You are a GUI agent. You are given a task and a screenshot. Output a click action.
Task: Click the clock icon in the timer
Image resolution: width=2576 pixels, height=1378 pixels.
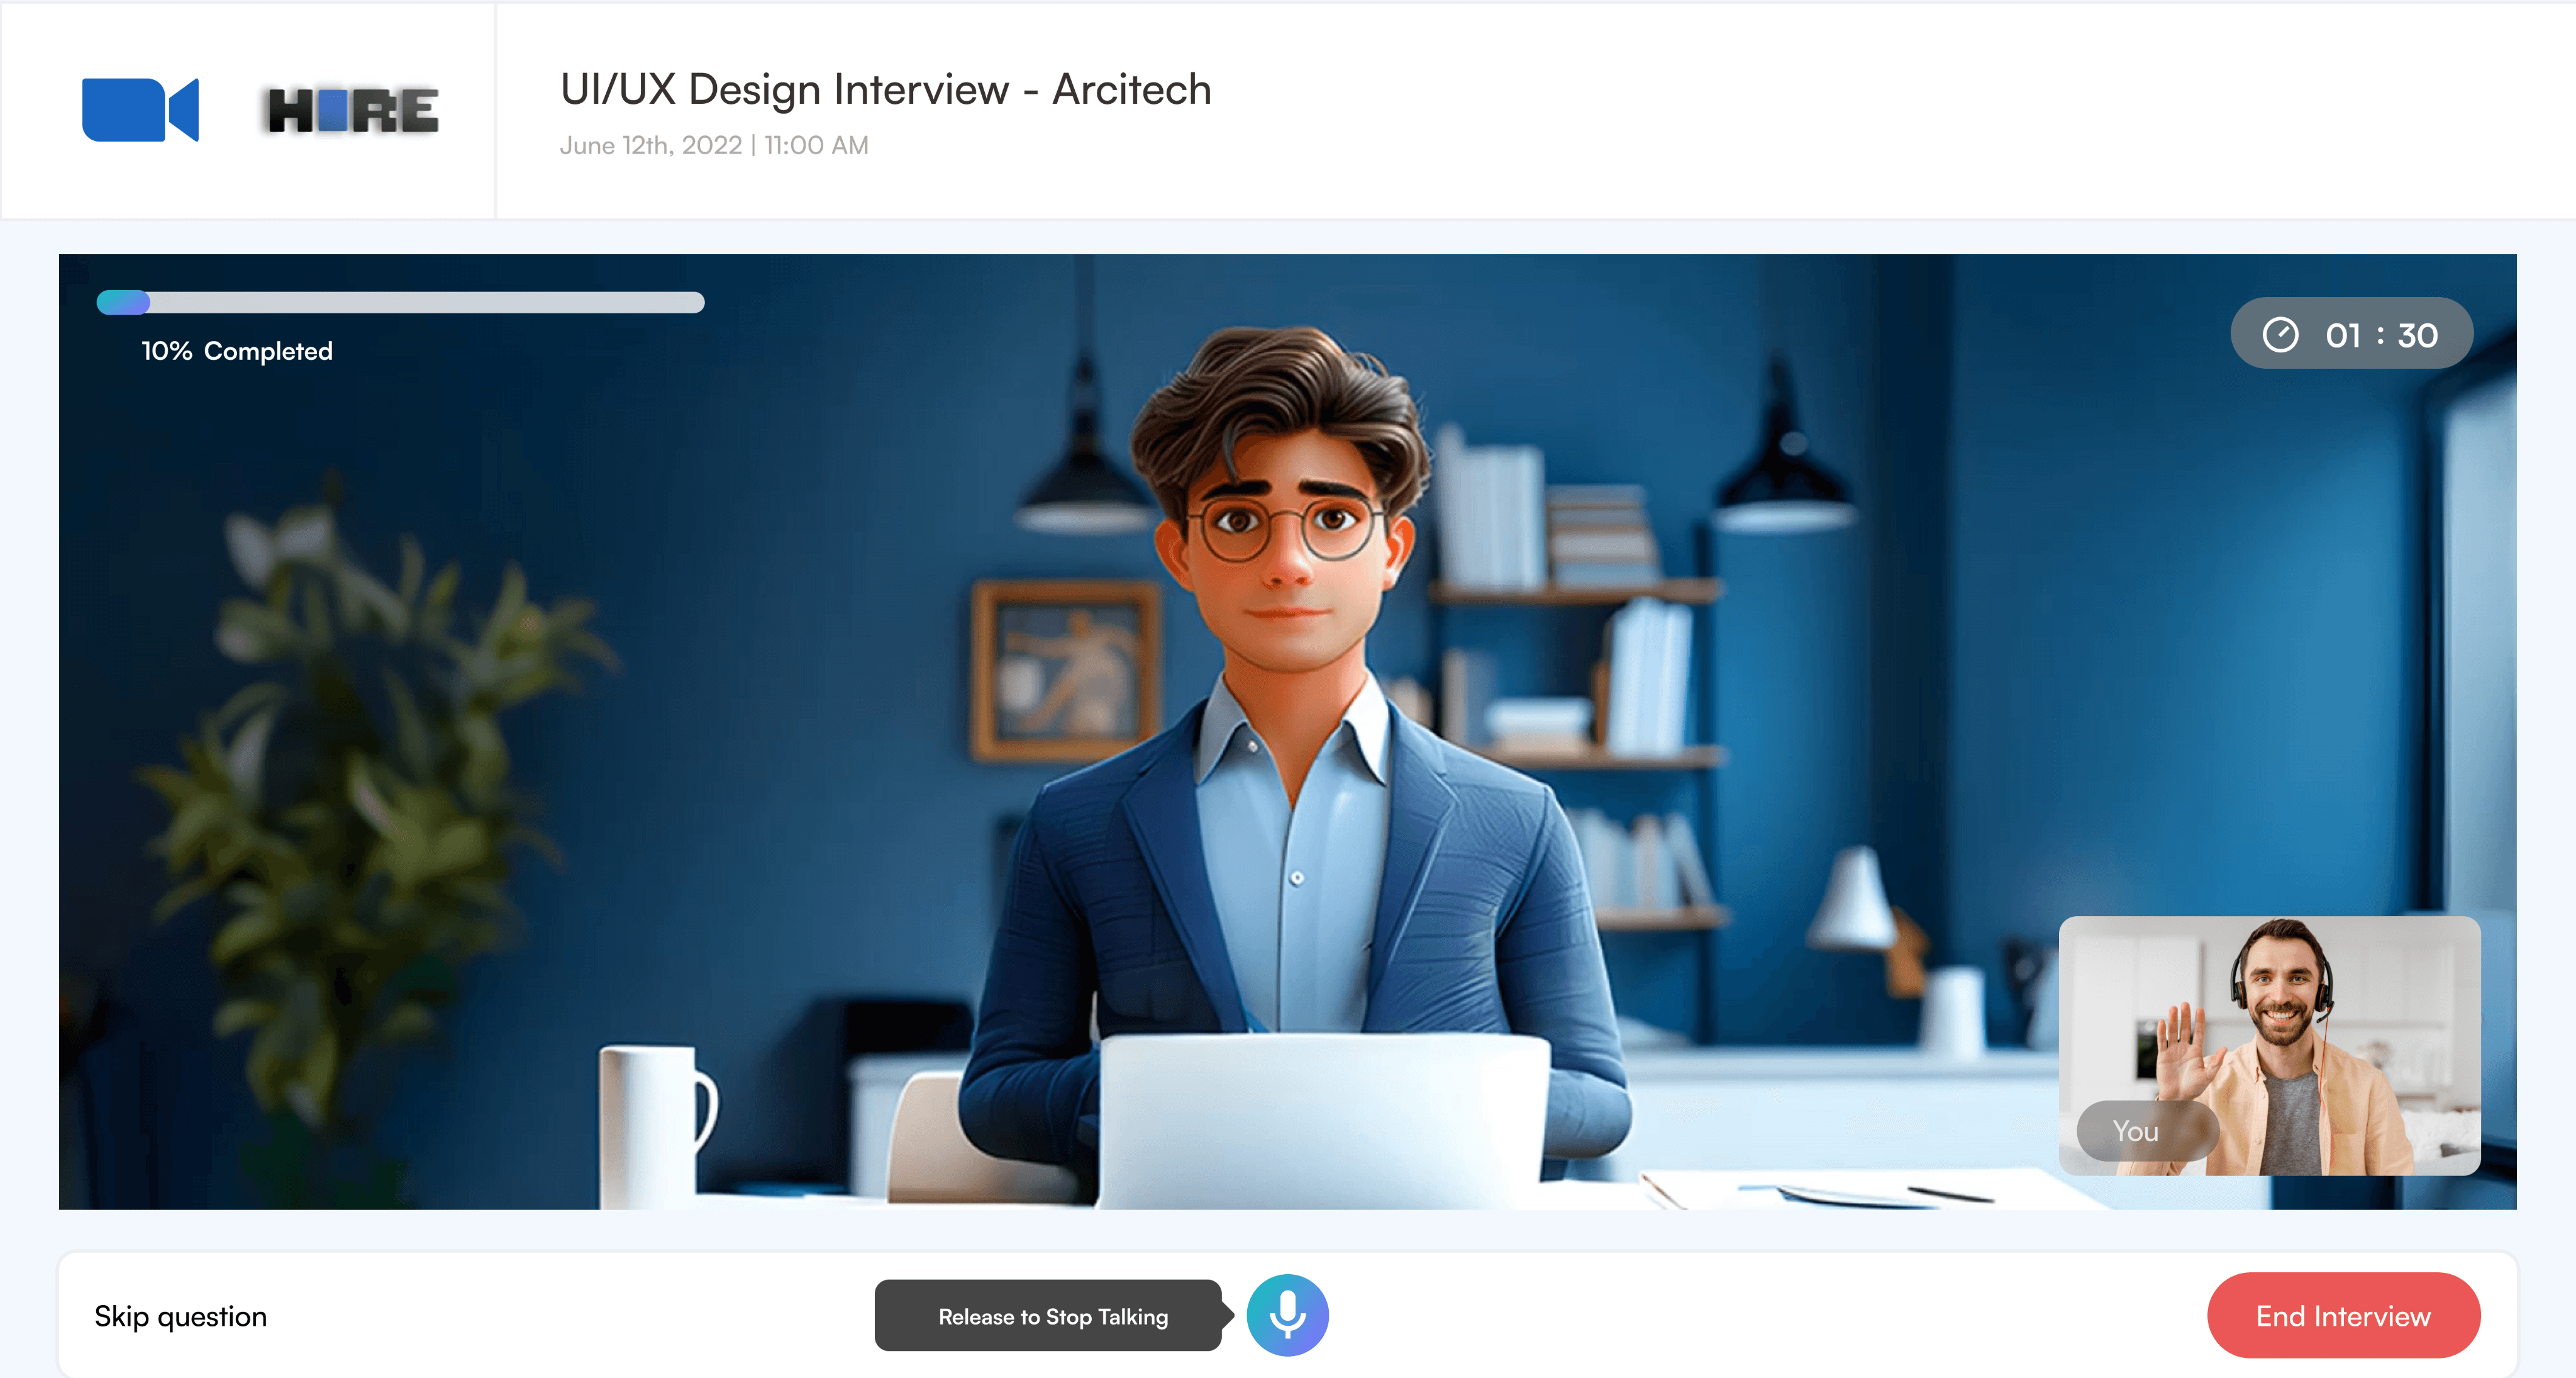click(x=2280, y=334)
